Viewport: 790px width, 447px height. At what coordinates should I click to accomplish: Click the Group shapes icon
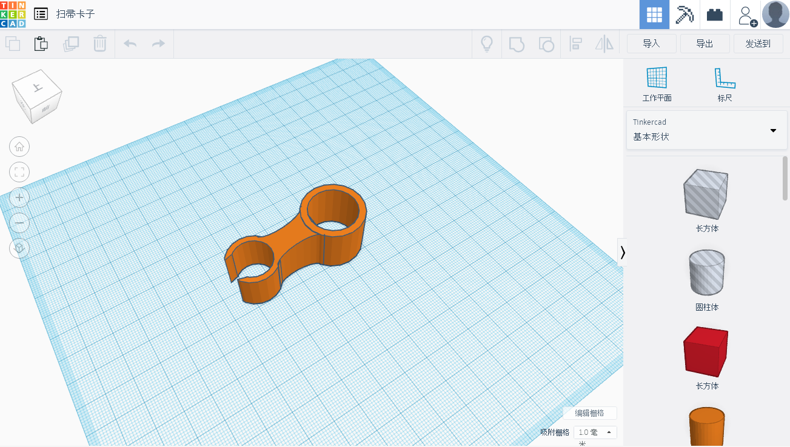[517, 44]
